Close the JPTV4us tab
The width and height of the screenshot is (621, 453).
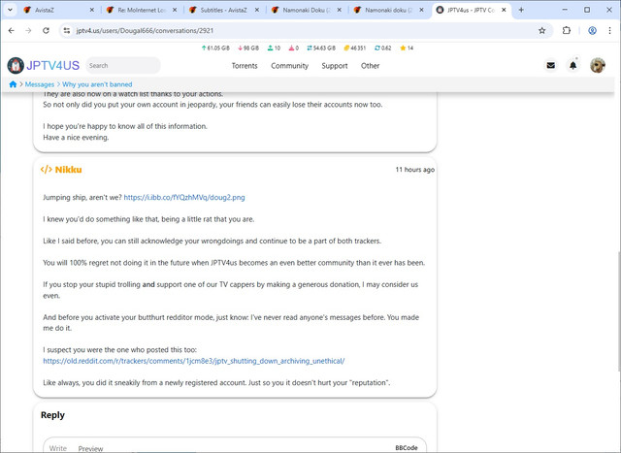[504, 10]
